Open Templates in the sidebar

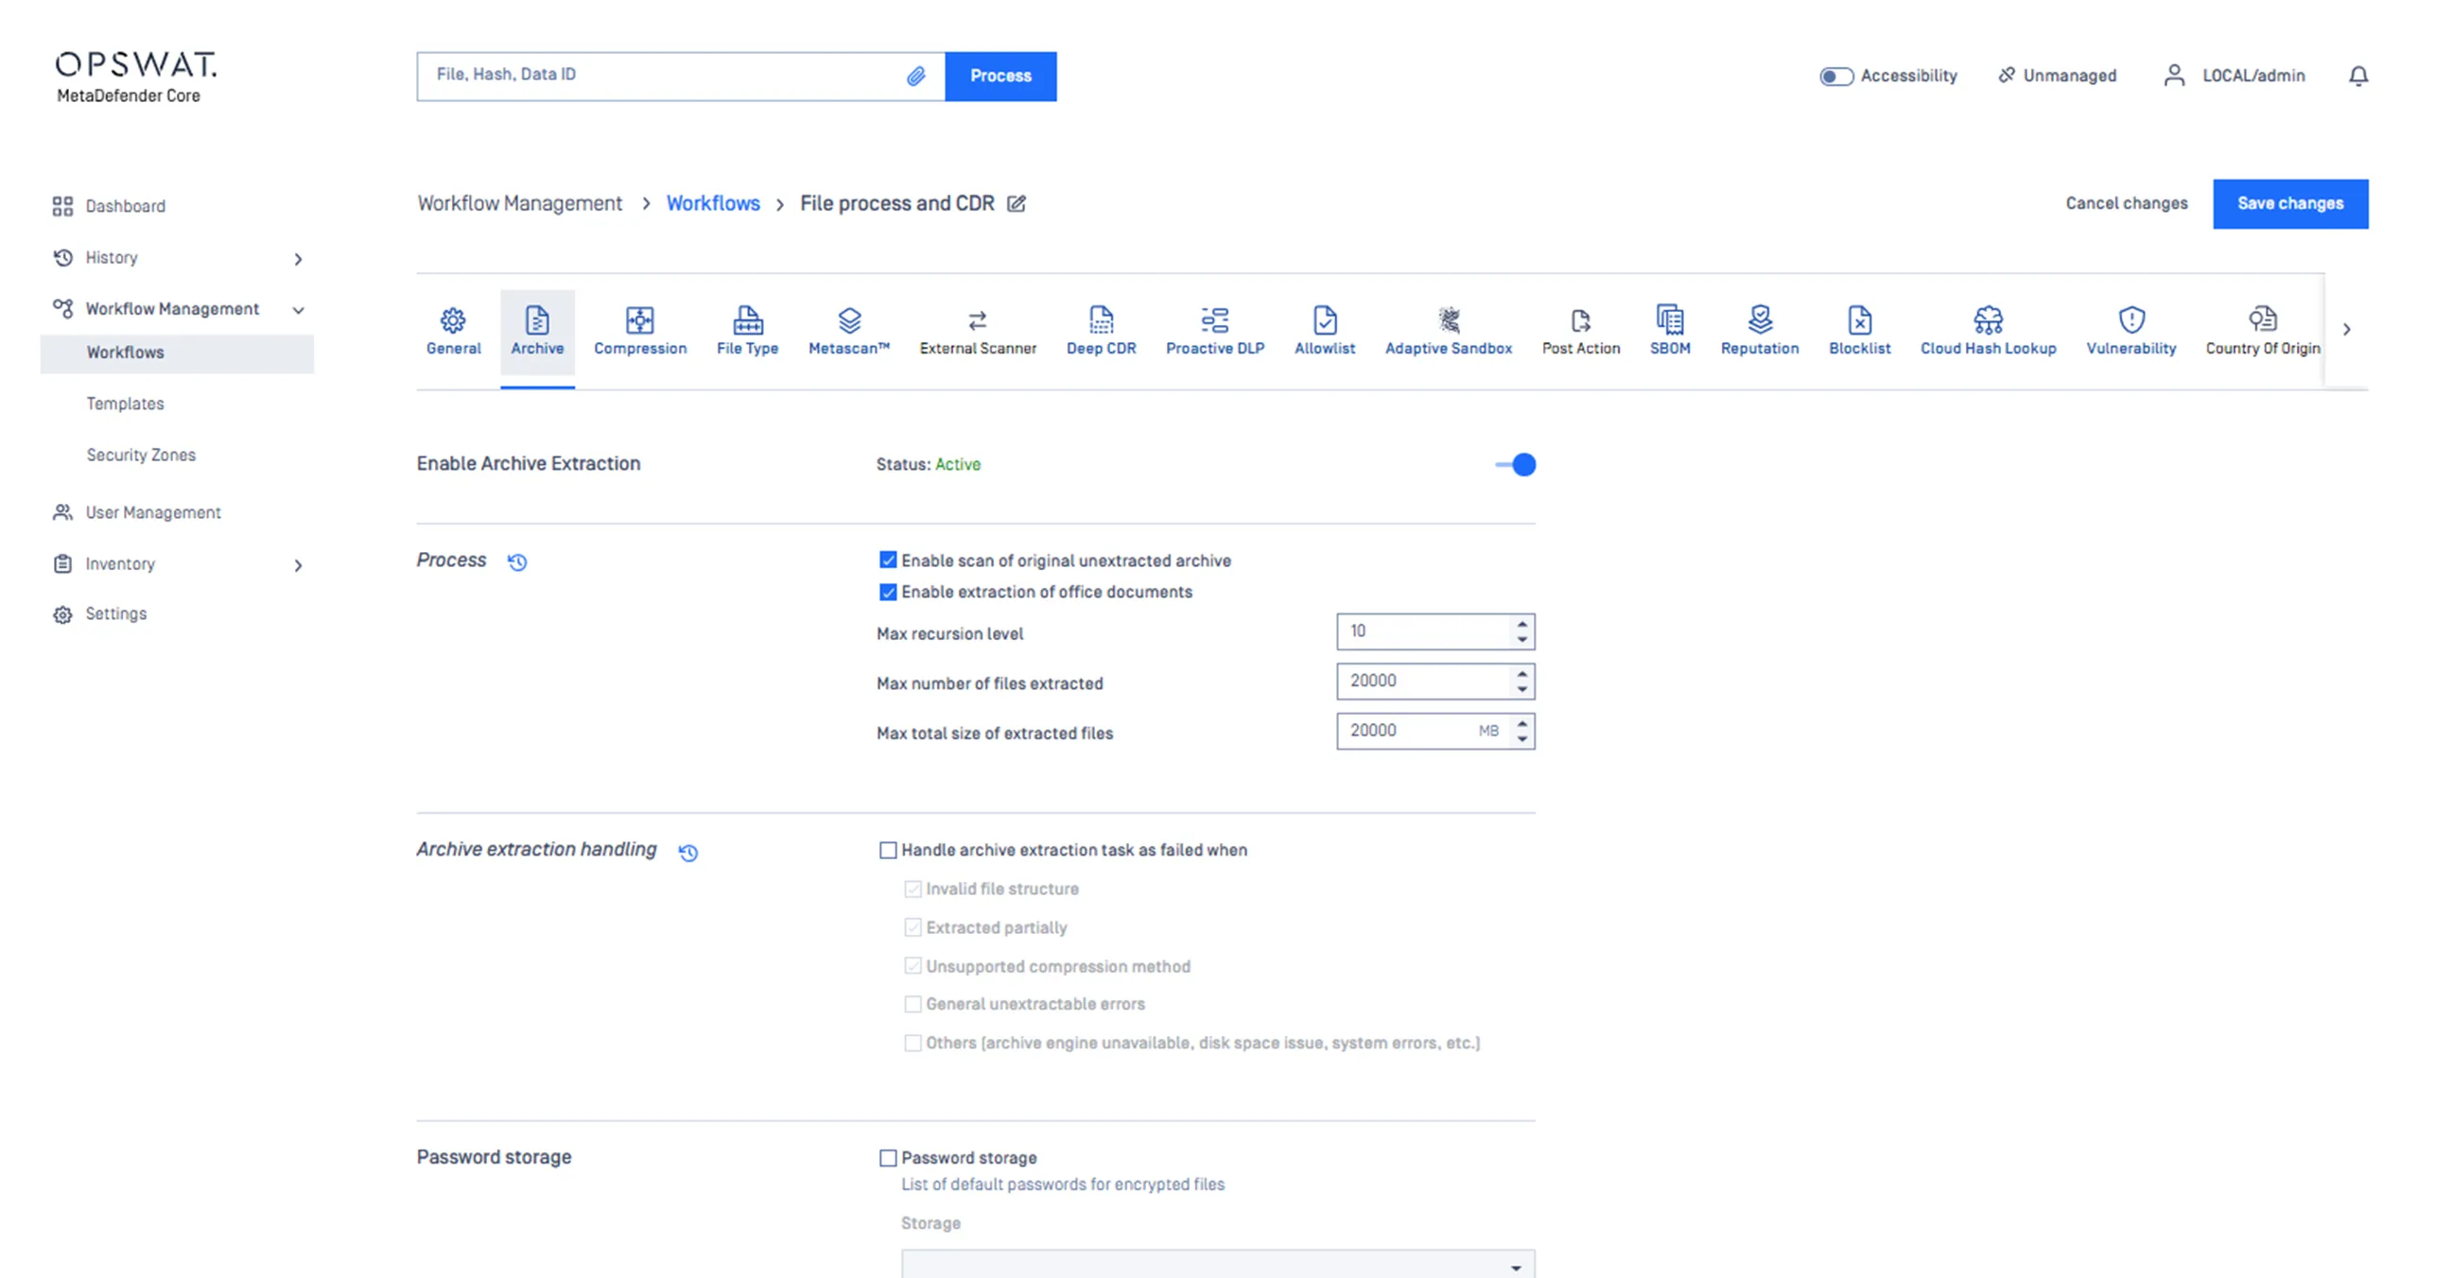pyautogui.click(x=125, y=404)
